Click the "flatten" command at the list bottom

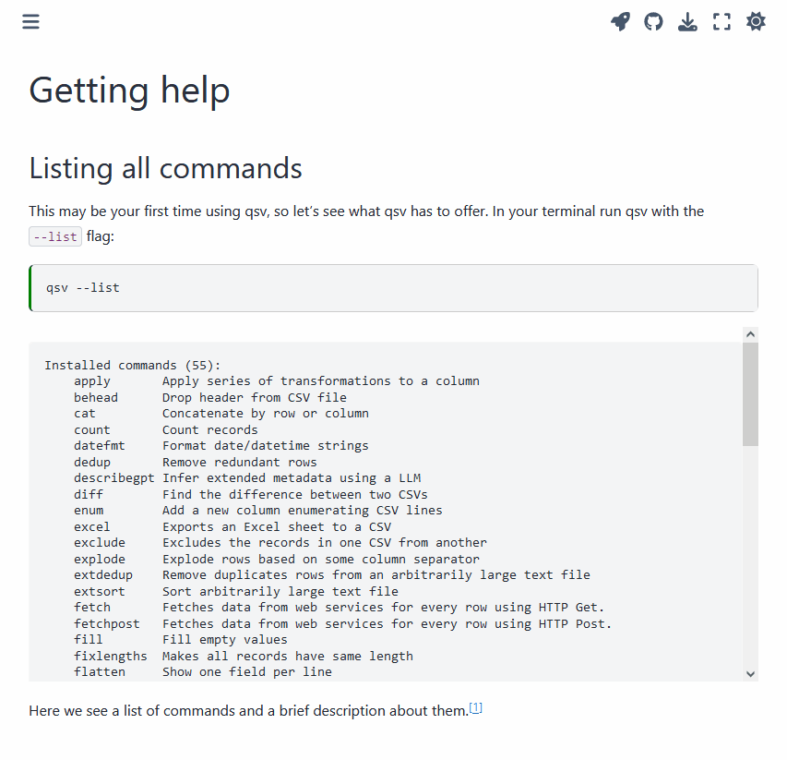[100, 671]
